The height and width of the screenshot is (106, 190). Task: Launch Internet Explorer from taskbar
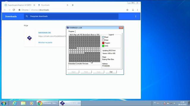(x=15, y=103)
